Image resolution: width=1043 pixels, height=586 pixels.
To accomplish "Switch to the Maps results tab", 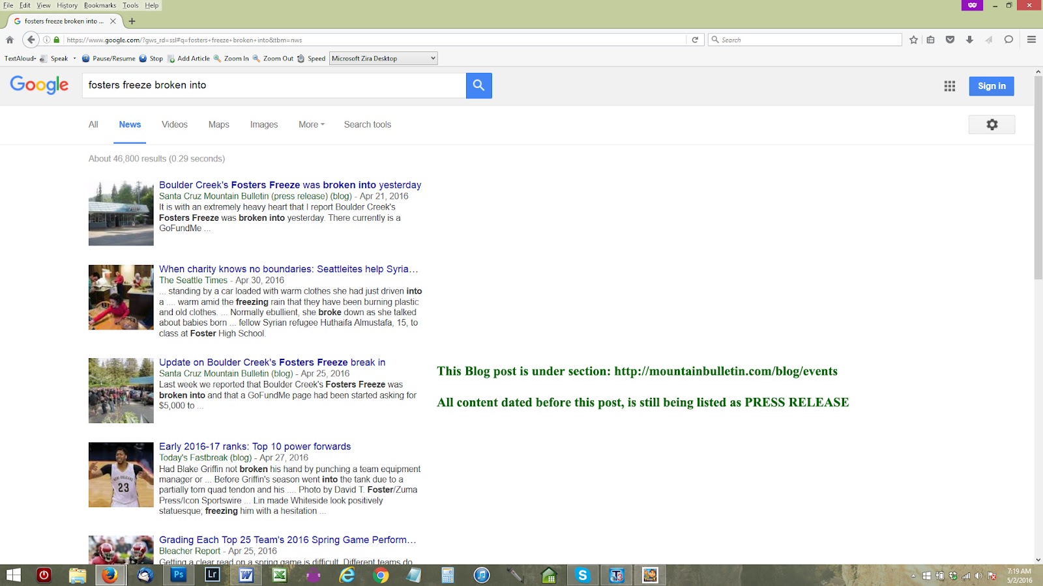I will click(x=219, y=124).
